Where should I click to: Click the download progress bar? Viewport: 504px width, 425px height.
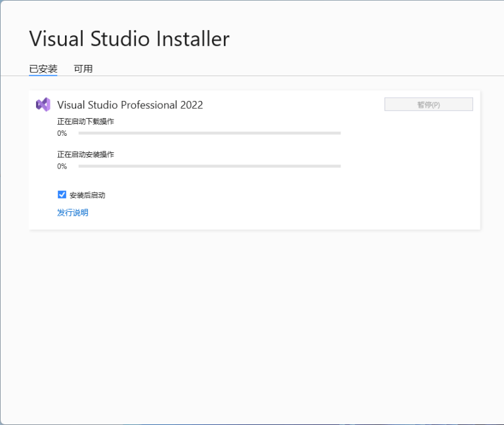coord(209,133)
